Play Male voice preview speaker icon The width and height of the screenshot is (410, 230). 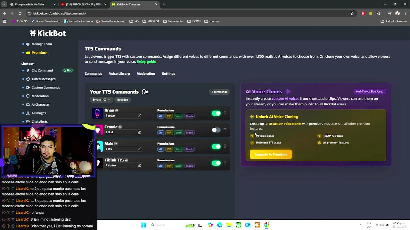coord(116,143)
